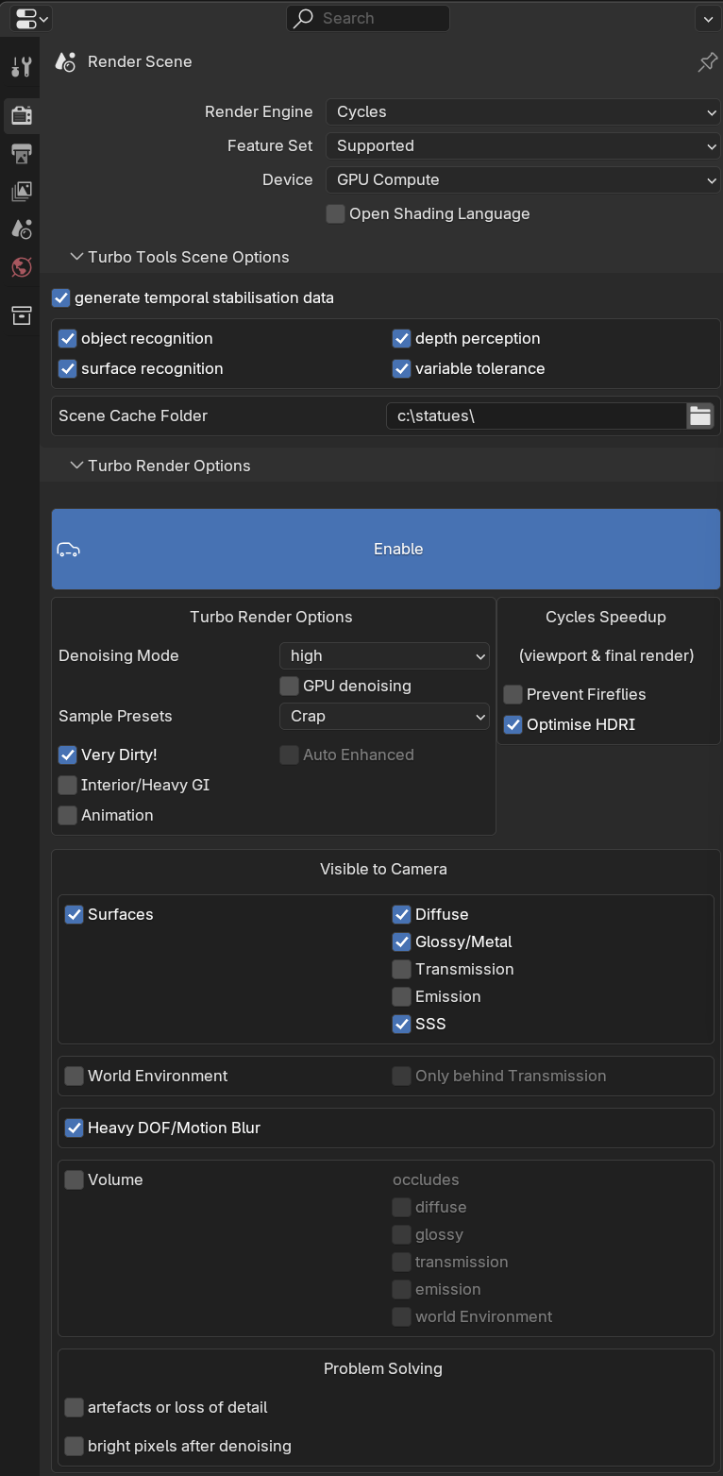Image resolution: width=723 pixels, height=1476 pixels.
Task: Open the Denoising Mode dropdown
Action: [x=384, y=655]
